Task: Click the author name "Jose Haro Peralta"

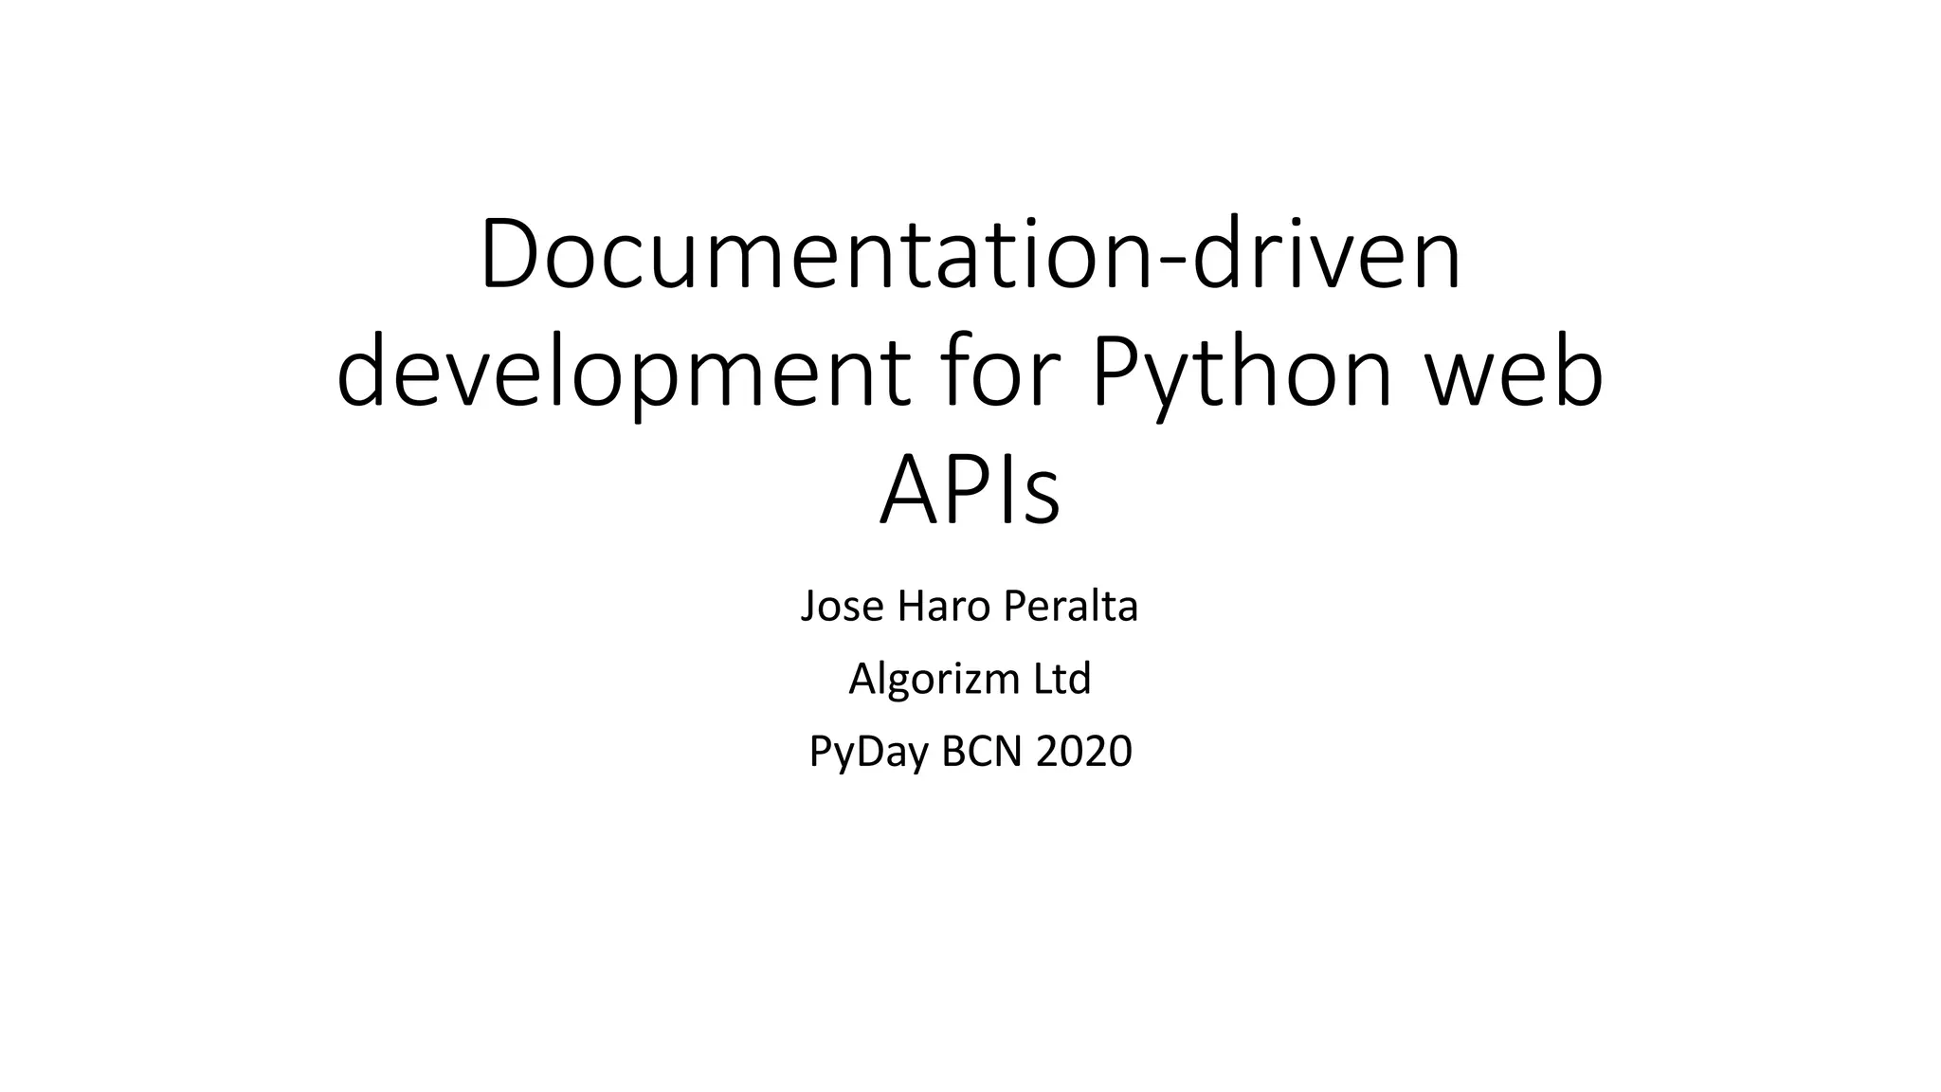Action: [970, 607]
